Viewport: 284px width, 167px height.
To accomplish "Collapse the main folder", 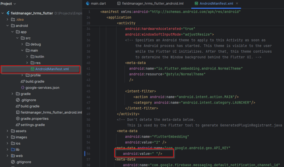I will click(x=22, y=50).
